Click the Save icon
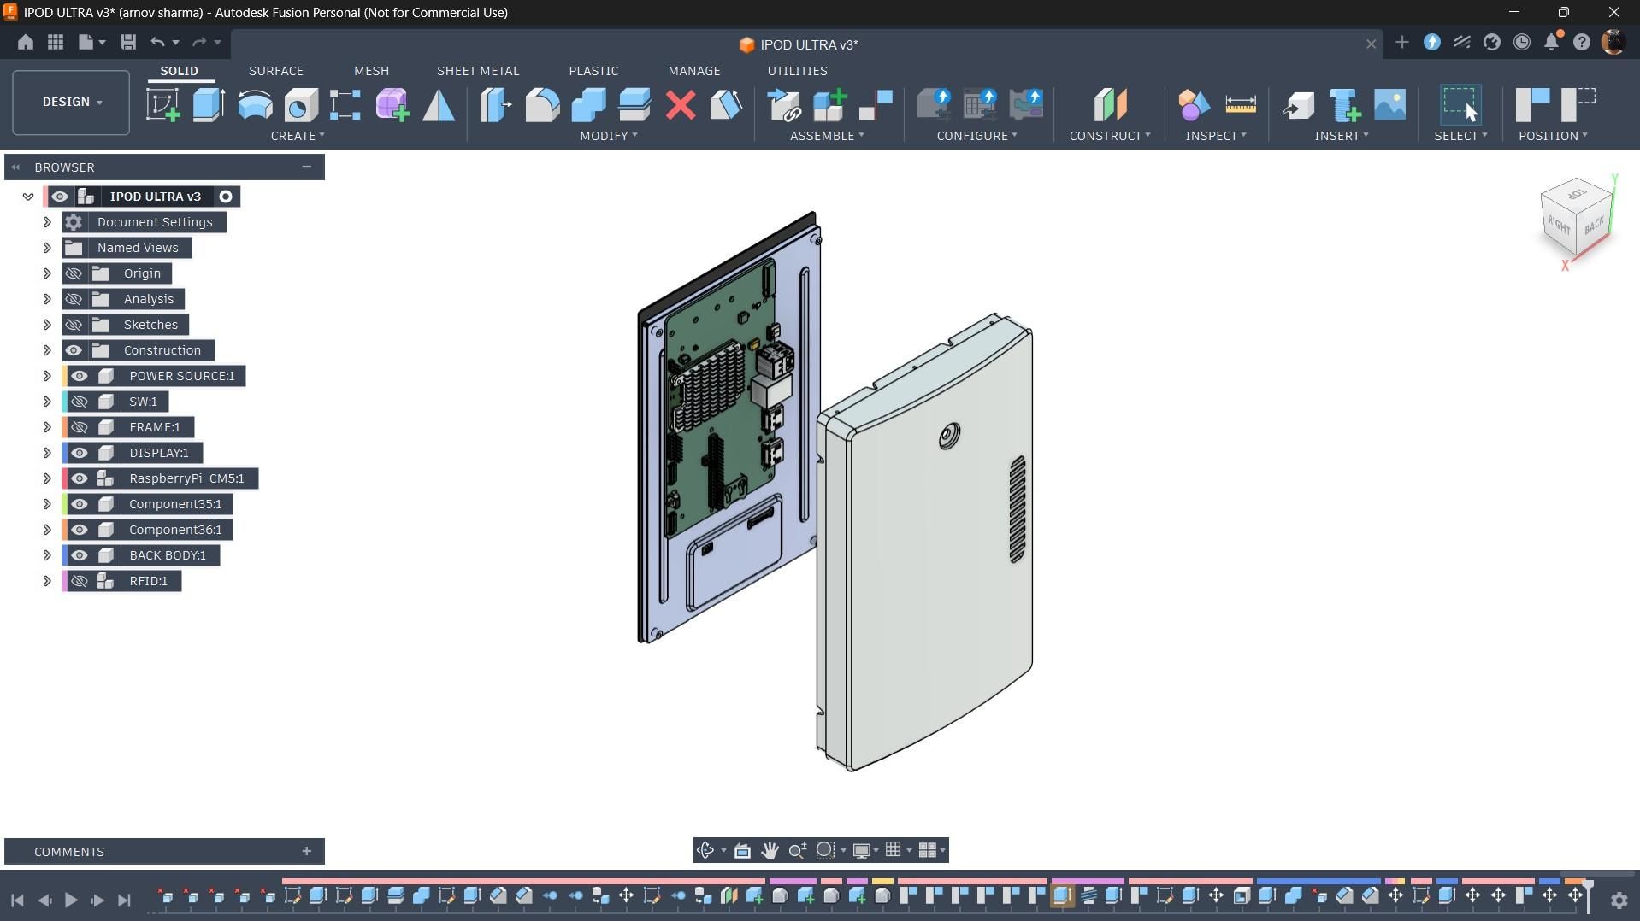This screenshot has height=921, width=1640. point(128,42)
